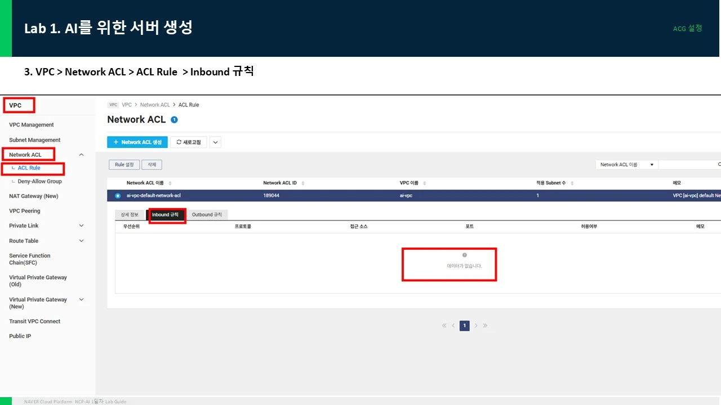Open VPC Peering menu
Viewport: 721px width, 405px height.
pos(24,211)
